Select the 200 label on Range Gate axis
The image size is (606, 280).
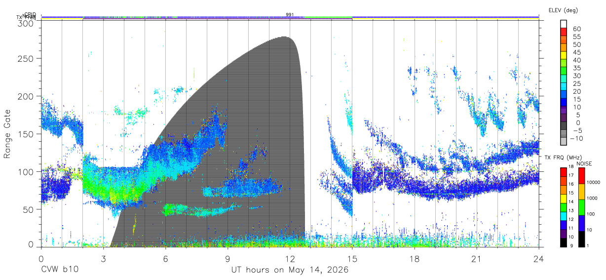[26, 96]
